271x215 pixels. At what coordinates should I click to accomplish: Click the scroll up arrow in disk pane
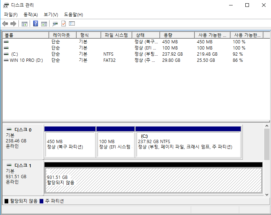pyautogui.click(x=267, y=126)
